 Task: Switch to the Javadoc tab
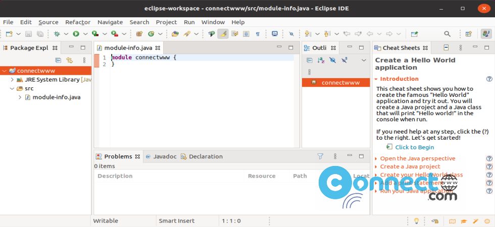pyautogui.click(x=161, y=156)
